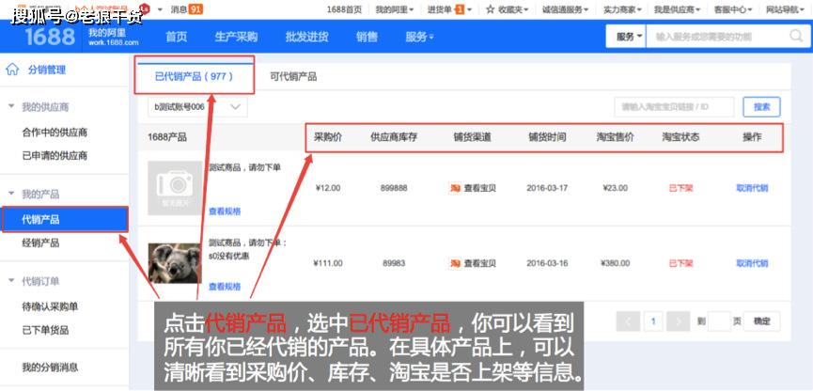Go to 1688首页 link

(x=344, y=9)
